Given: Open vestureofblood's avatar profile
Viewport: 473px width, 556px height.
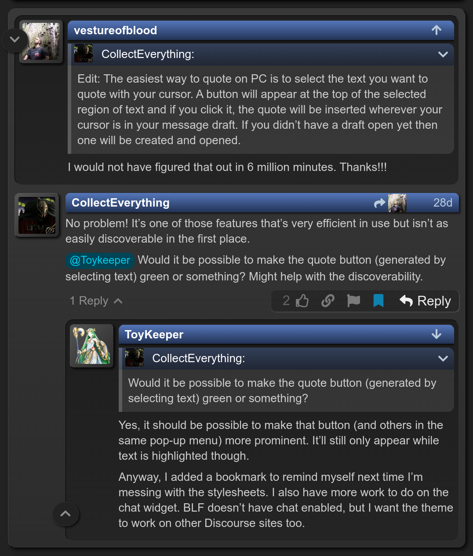Looking at the screenshot, I should pos(41,42).
